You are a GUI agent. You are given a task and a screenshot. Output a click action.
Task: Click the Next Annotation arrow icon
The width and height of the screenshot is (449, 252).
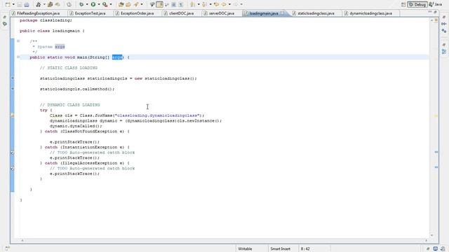tap(193, 4)
